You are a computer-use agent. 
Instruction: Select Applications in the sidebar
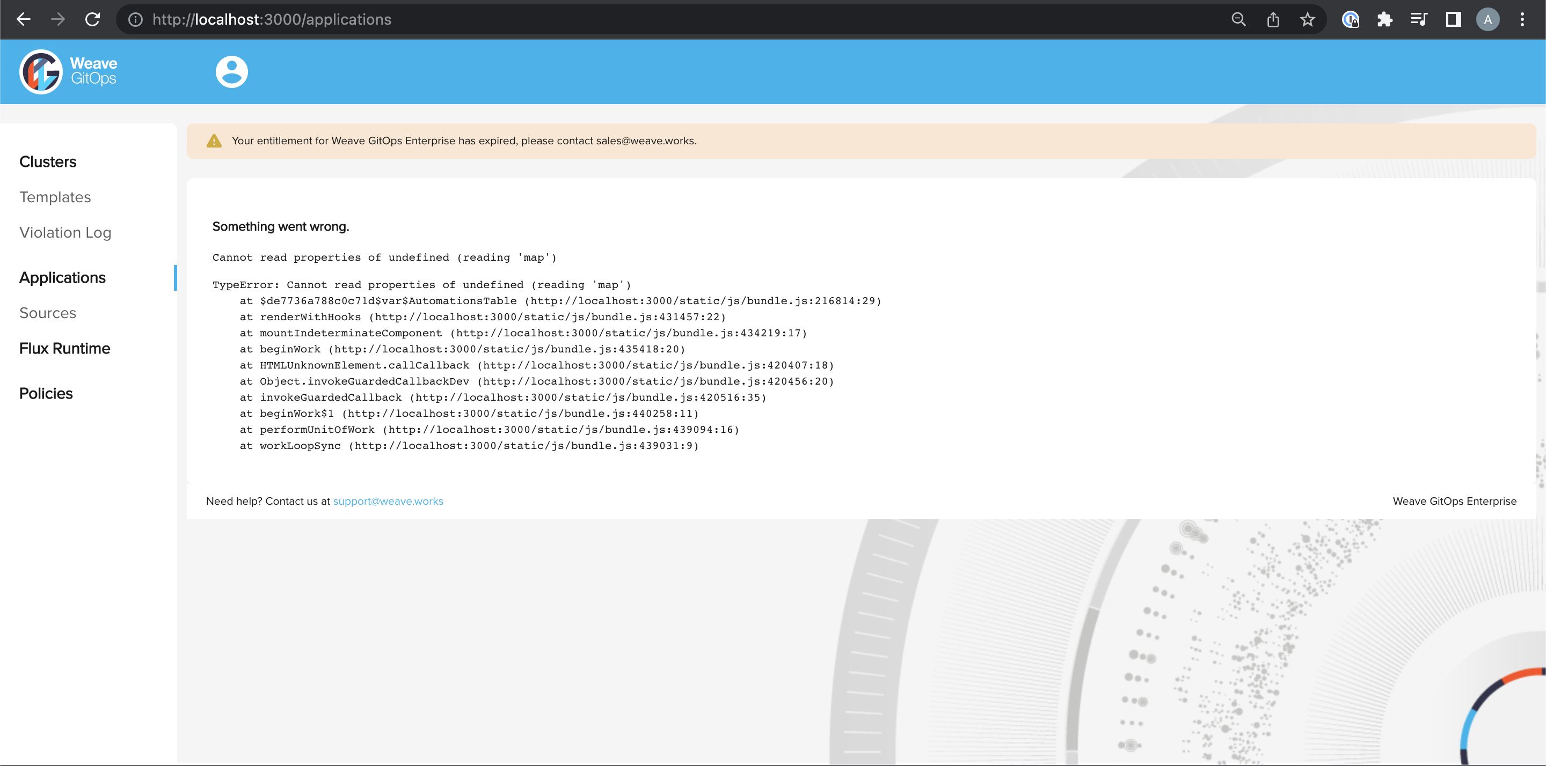coord(62,278)
